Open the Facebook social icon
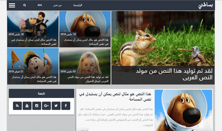This screenshot has width=222, height=131. point(66,106)
